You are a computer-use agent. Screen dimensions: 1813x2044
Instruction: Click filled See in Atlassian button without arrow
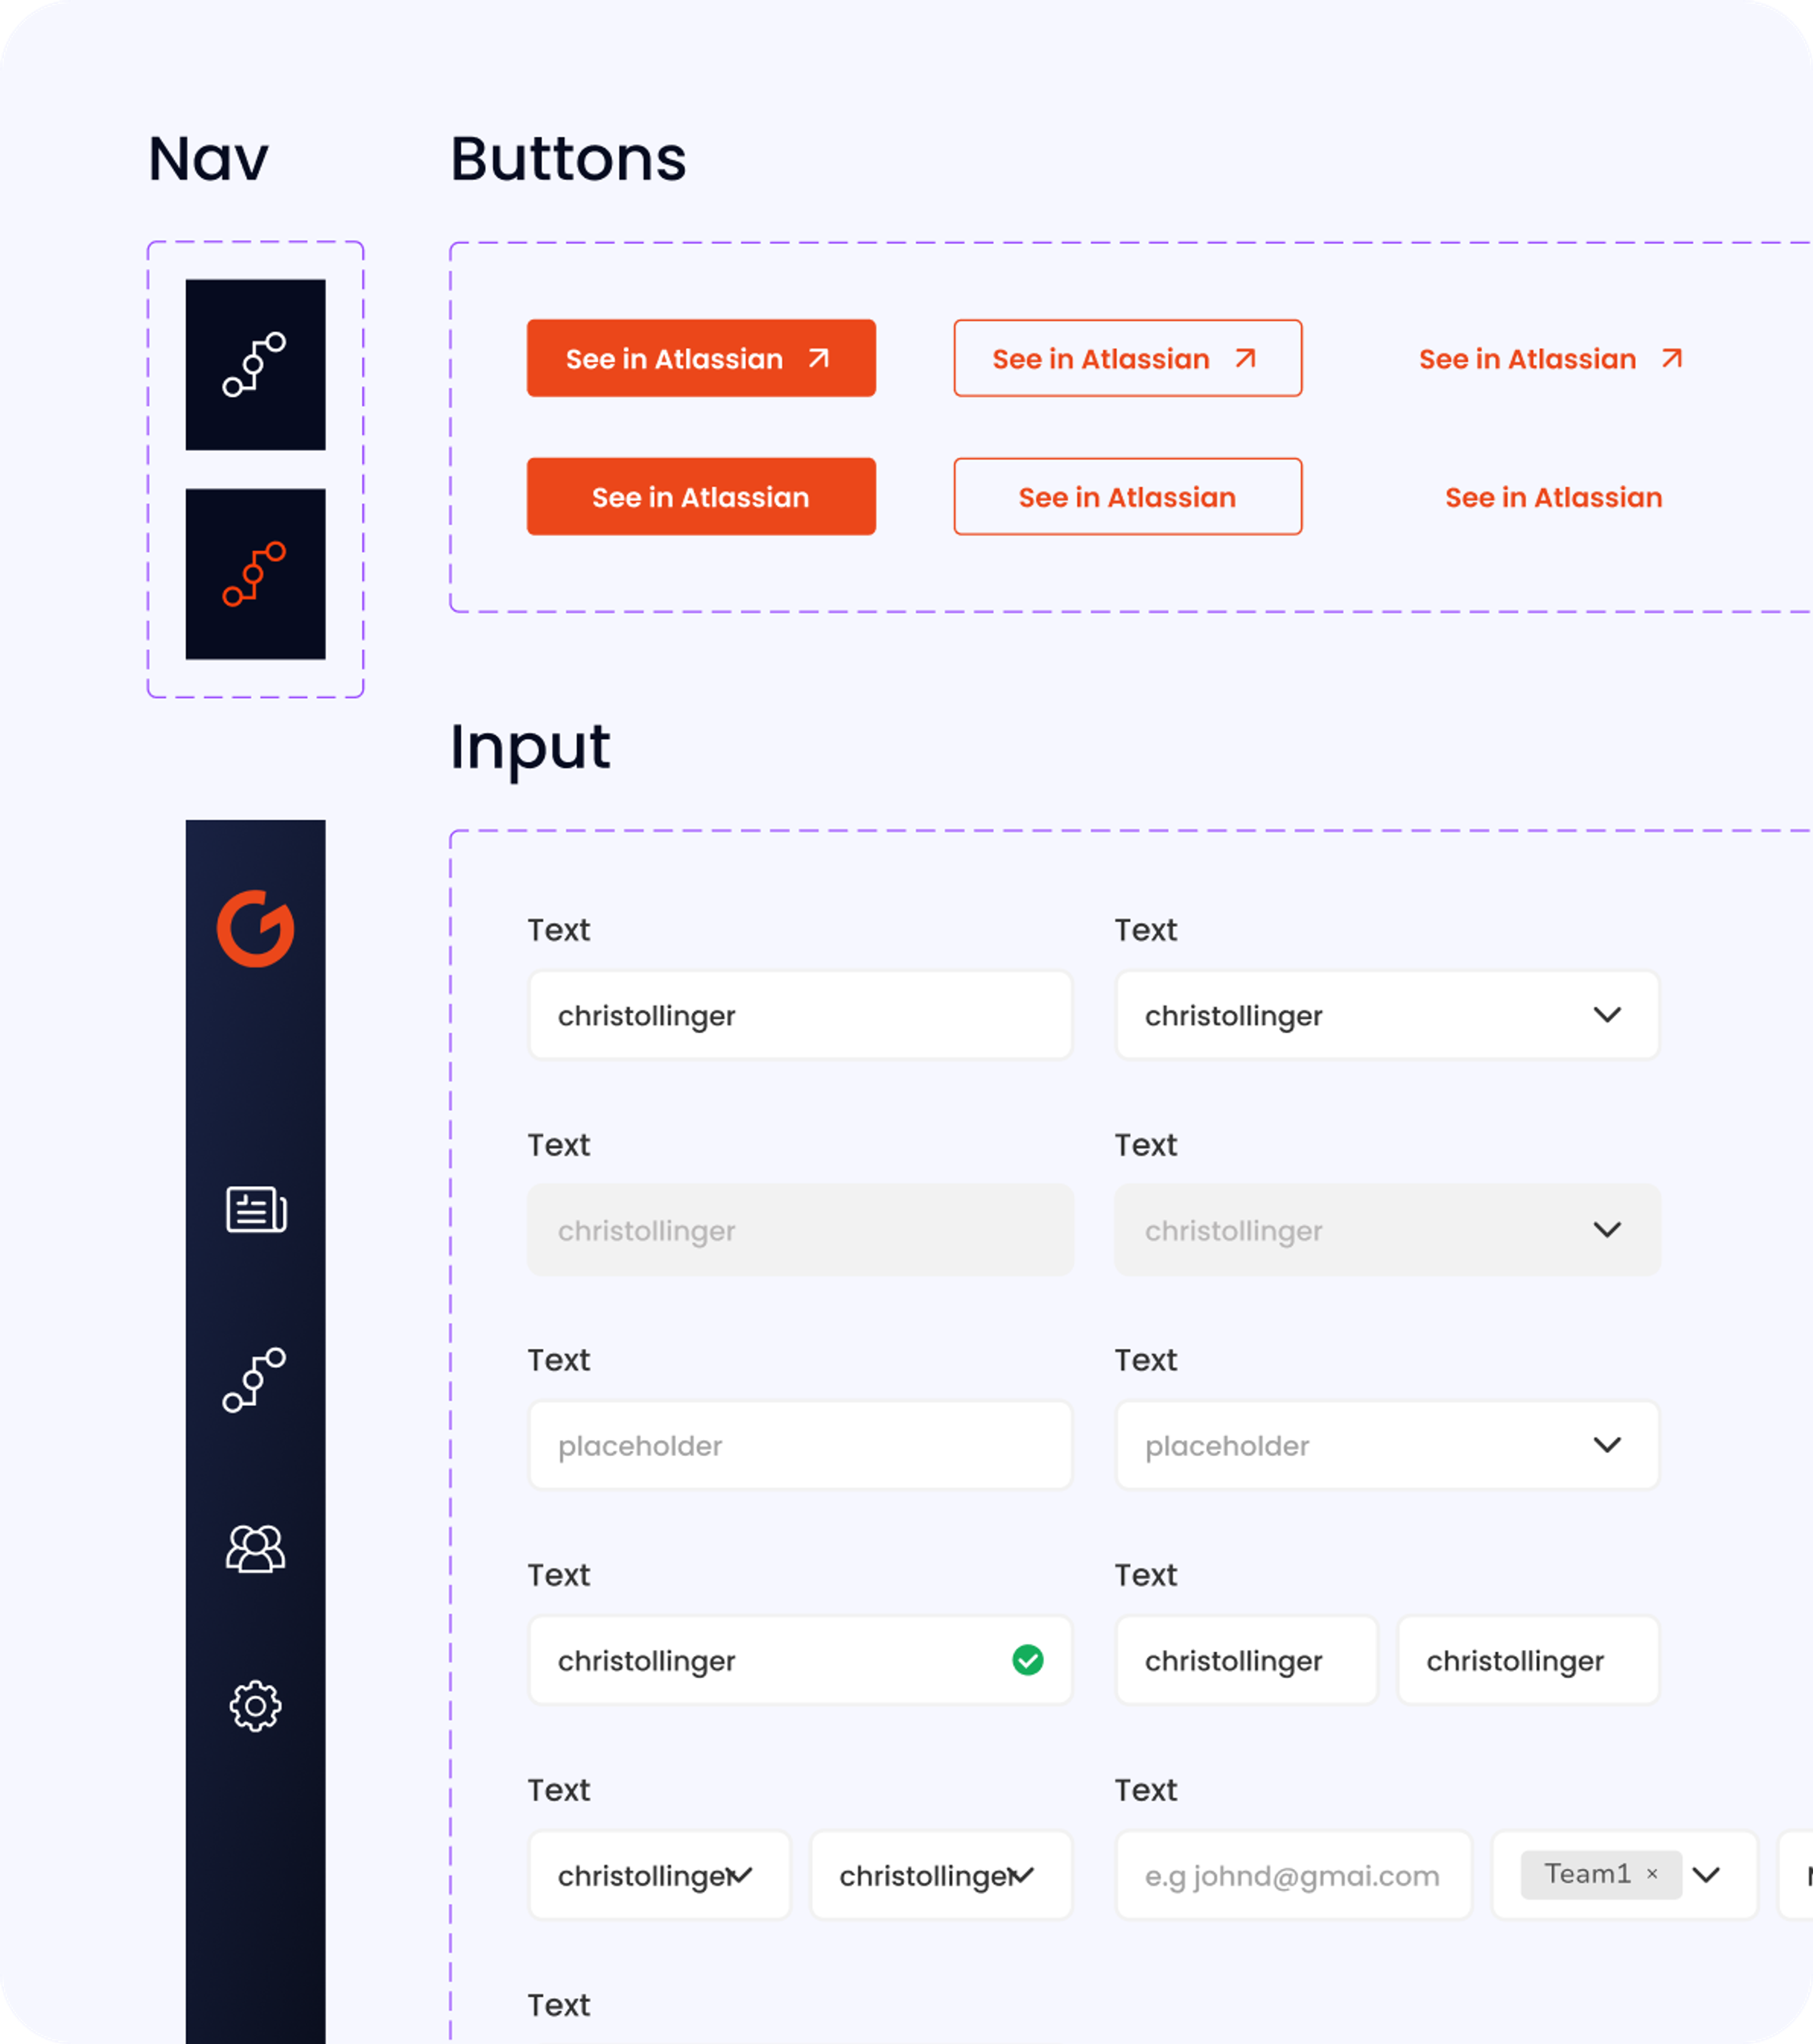click(x=701, y=497)
